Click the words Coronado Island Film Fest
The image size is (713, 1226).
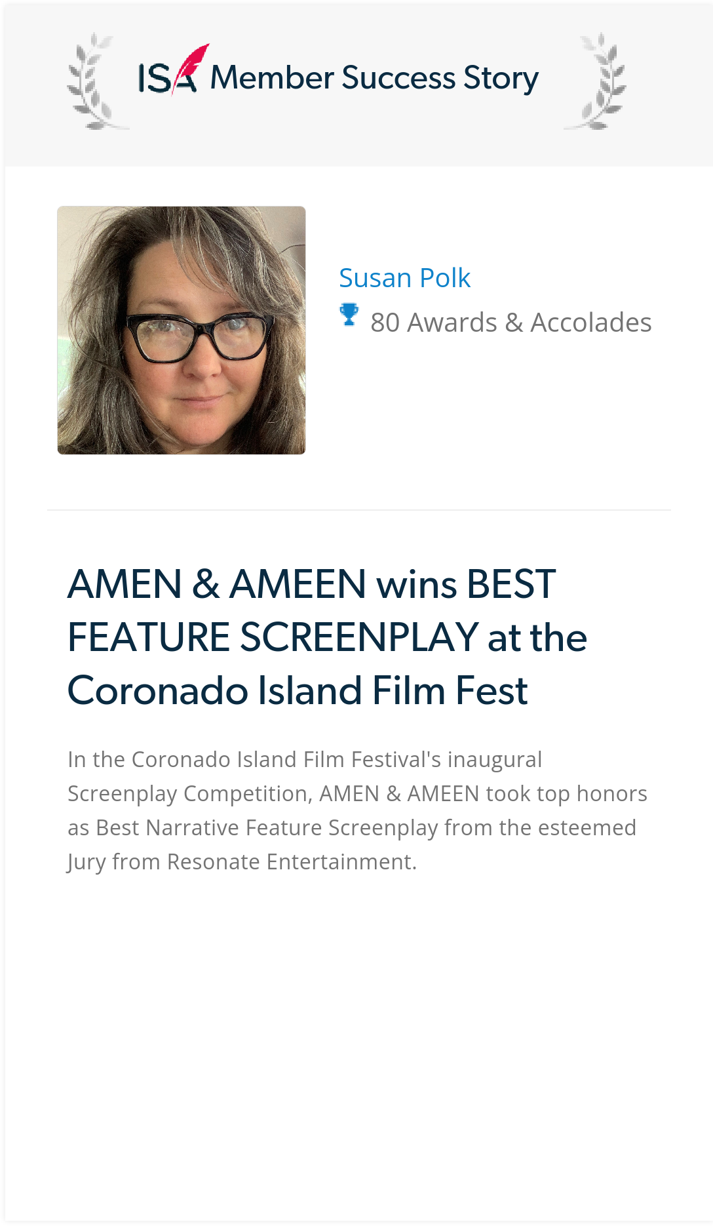[298, 690]
